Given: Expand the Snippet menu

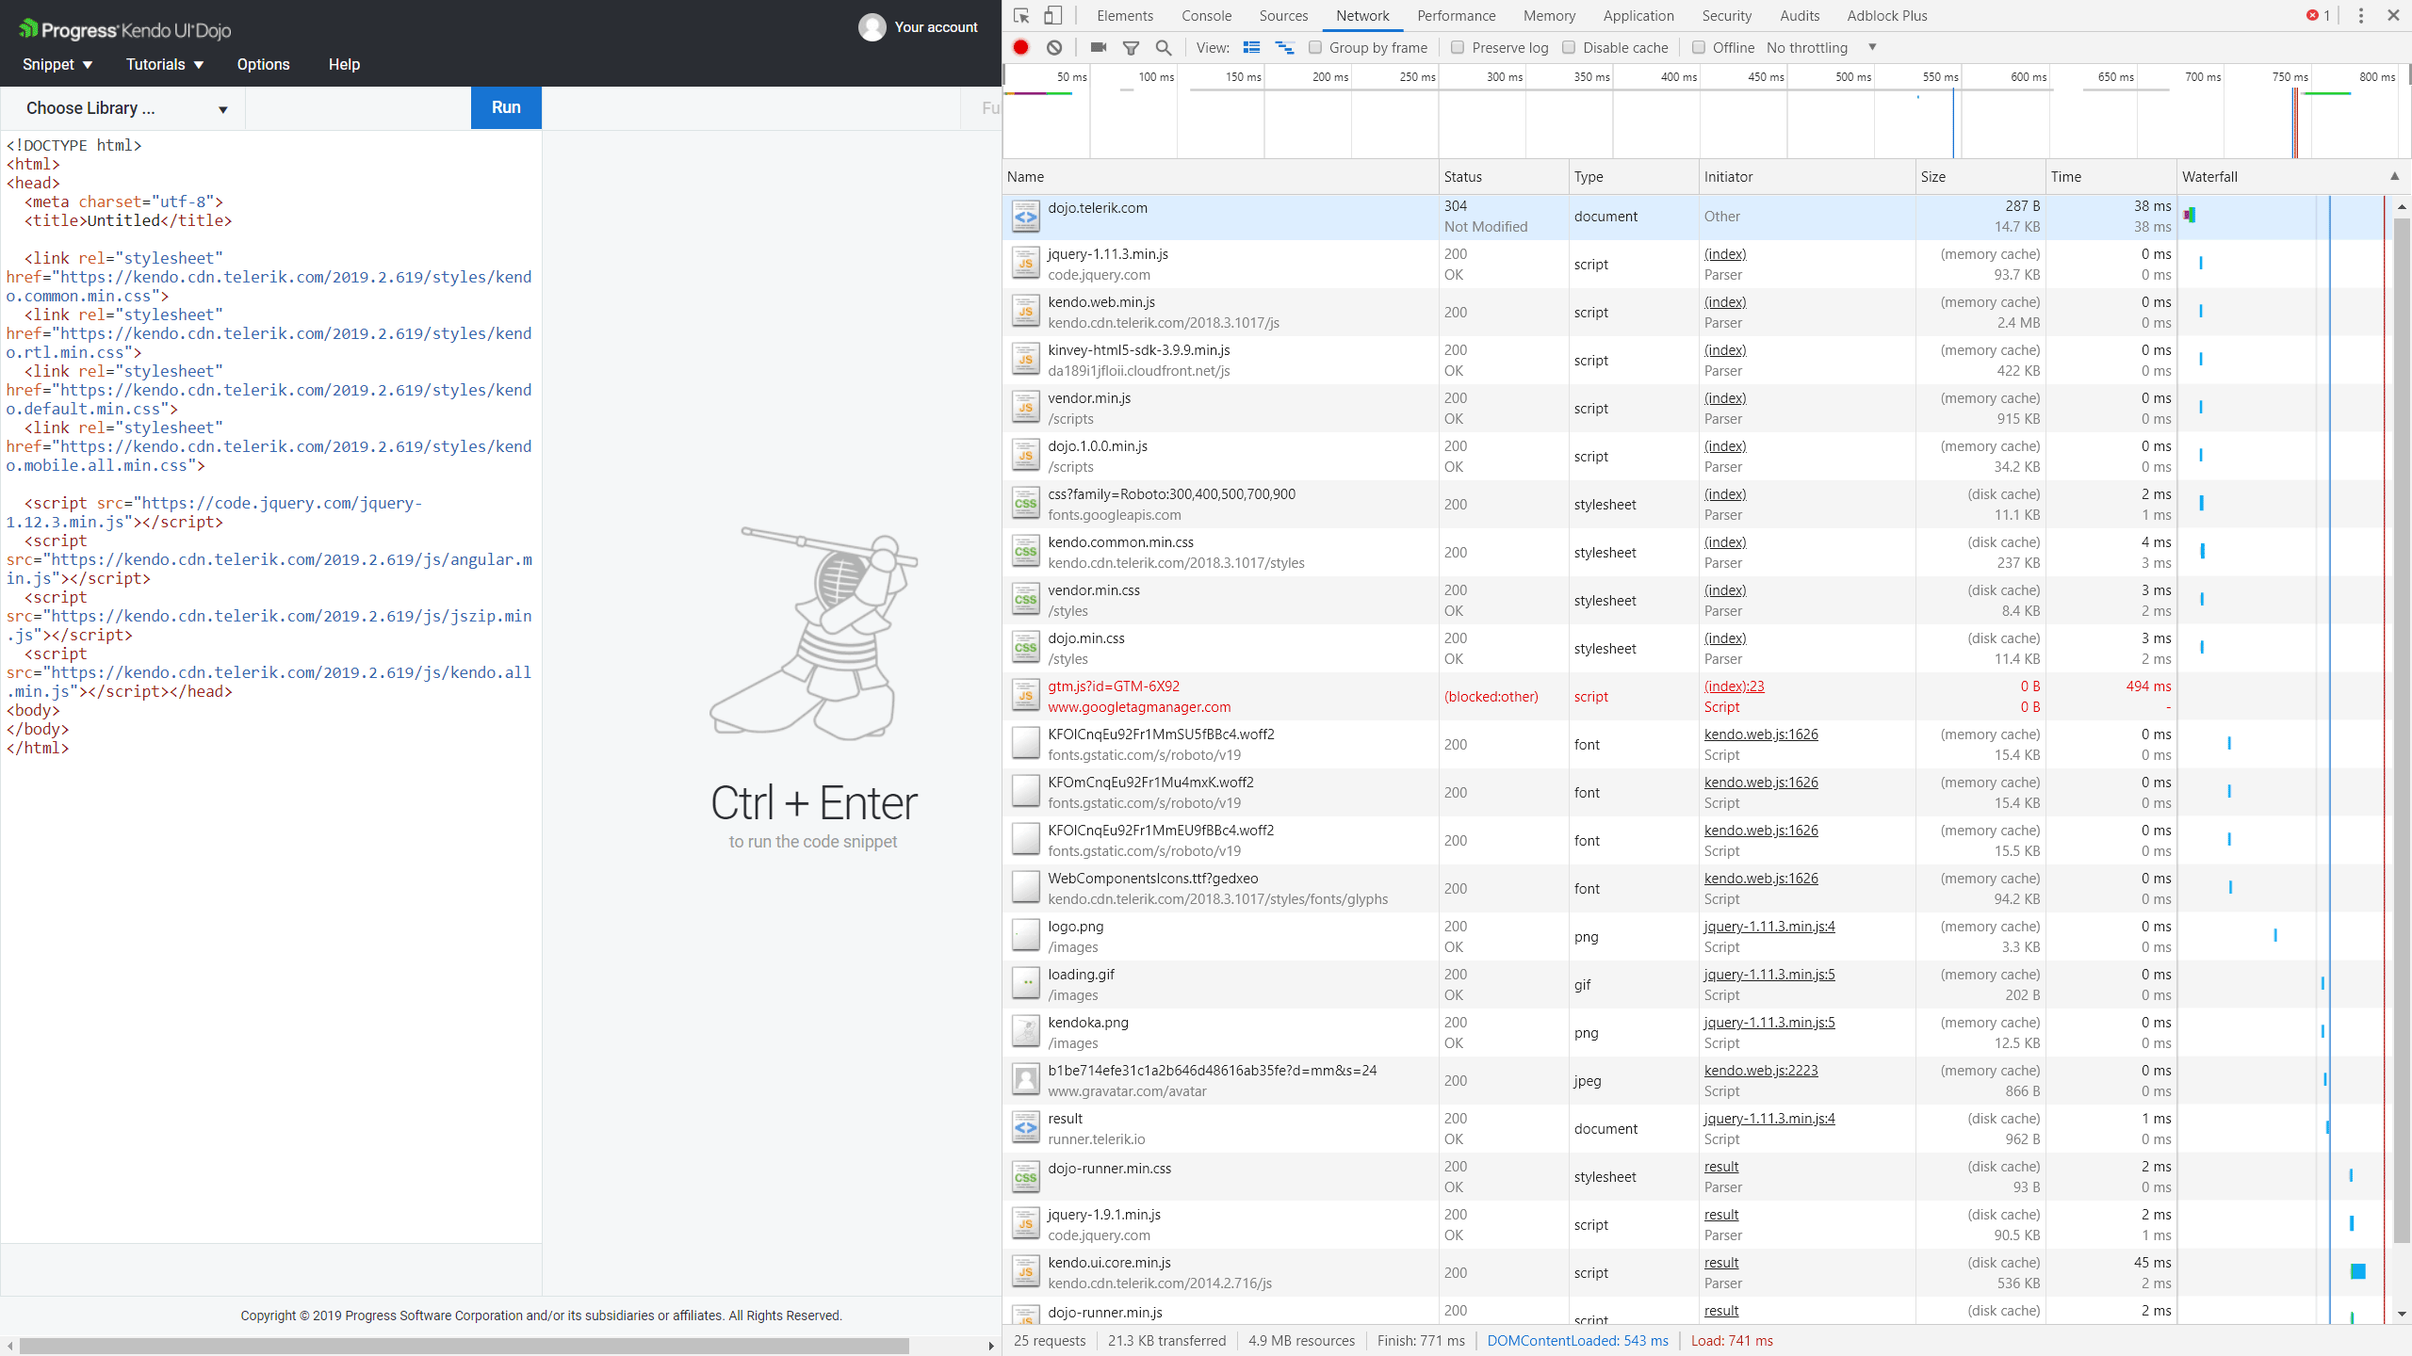Looking at the screenshot, I should [x=57, y=64].
